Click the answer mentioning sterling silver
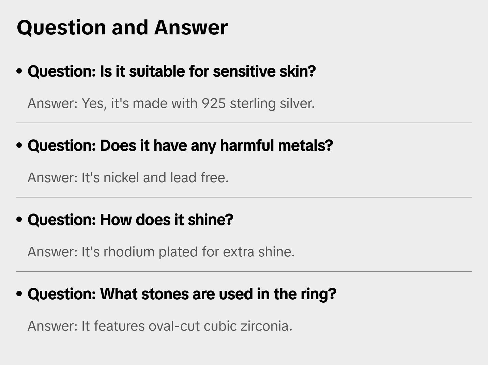This screenshot has width=488, height=365. pyautogui.click(x=171, y=104)
